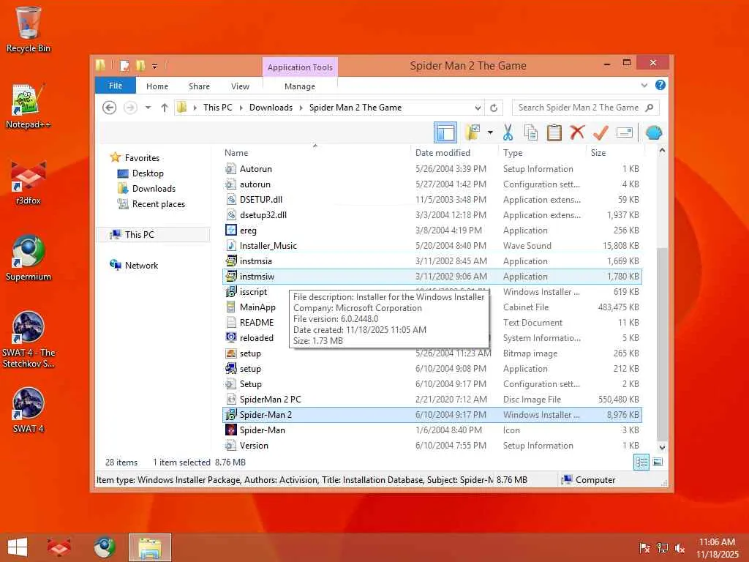749x562 pixels.
Task: Click the Help question mark icon
Action: click(x=660, y=85)
